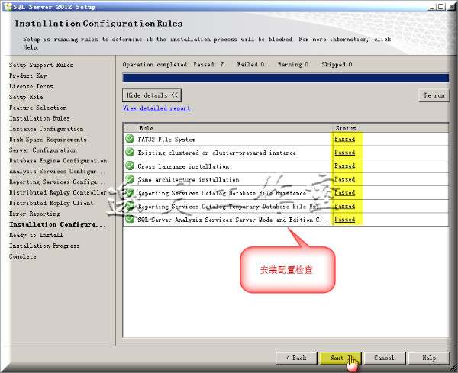Click green check icon for Cross language installation

click(130, 166)
